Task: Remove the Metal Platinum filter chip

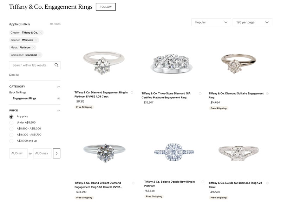Action: point(33,48)
